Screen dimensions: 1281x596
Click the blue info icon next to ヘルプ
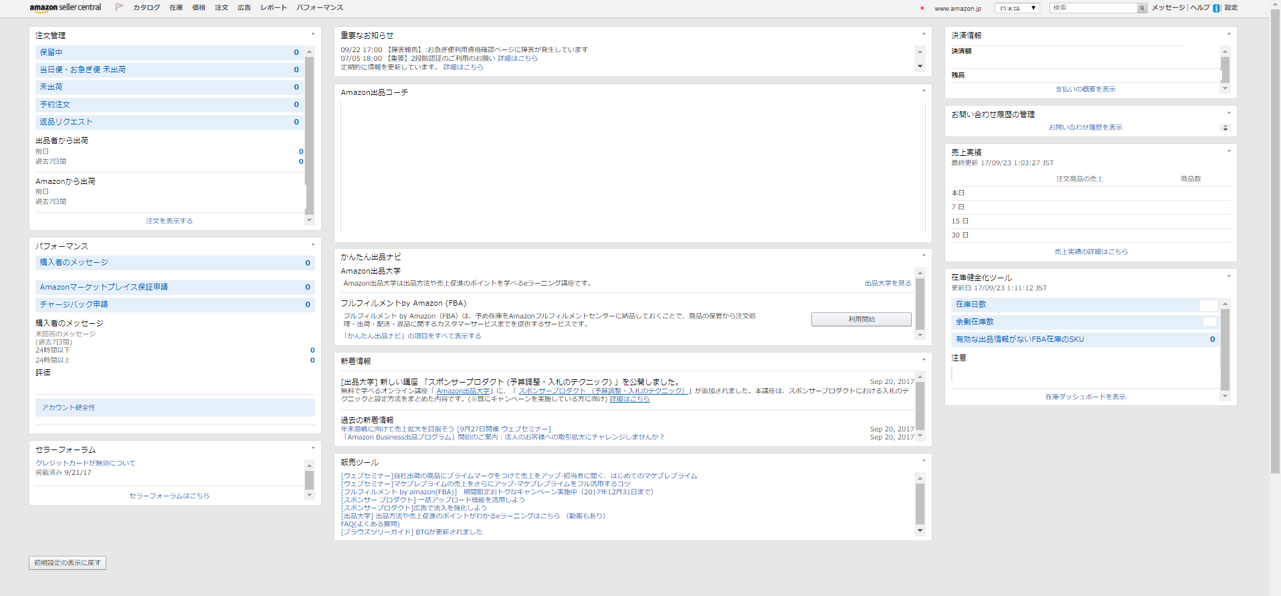tap(1216, 8)
